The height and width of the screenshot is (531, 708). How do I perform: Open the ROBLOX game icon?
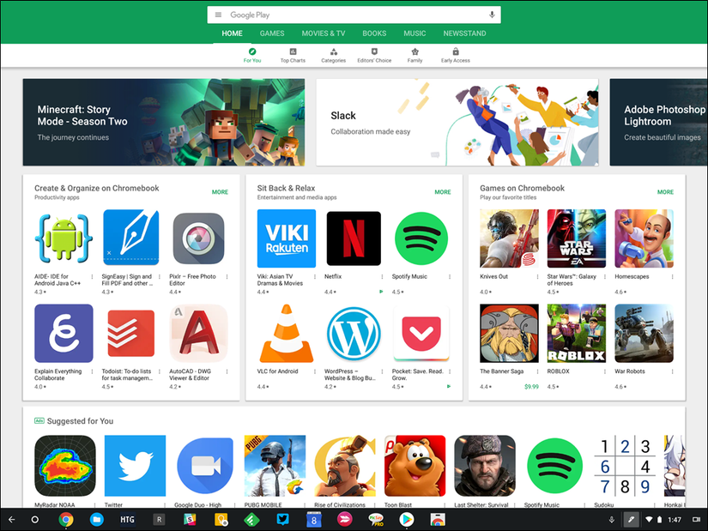click(577, 333)
